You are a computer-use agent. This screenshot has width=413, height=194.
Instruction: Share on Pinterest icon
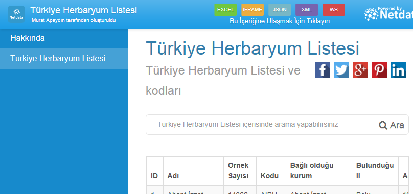pyautogui.click(x=379, y=70)
